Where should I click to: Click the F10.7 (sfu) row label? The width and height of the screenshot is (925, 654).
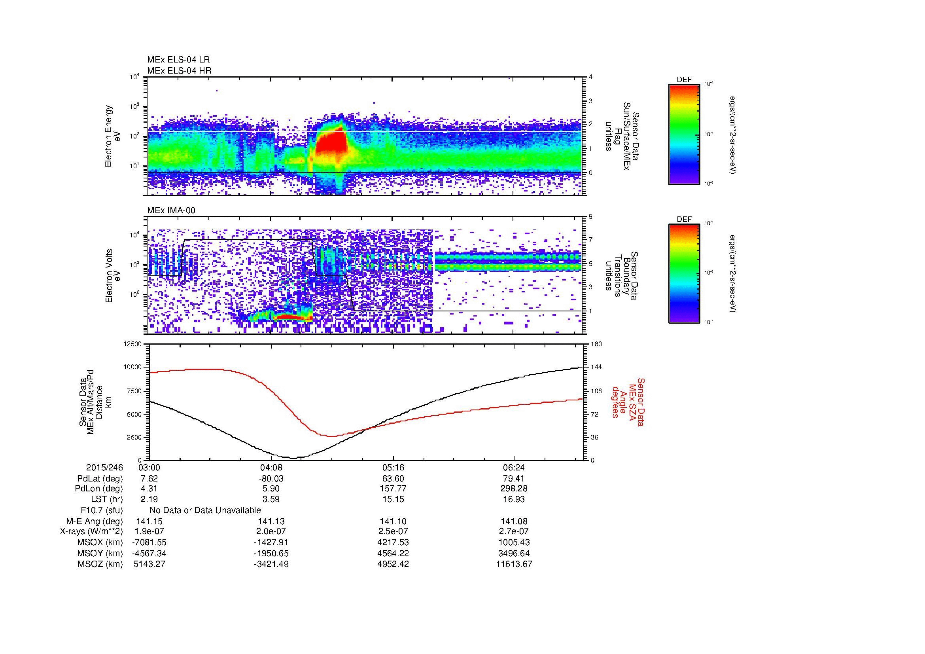coord(102,510)
